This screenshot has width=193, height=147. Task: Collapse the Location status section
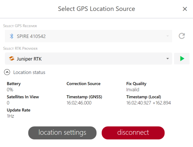tap(7, 72)
